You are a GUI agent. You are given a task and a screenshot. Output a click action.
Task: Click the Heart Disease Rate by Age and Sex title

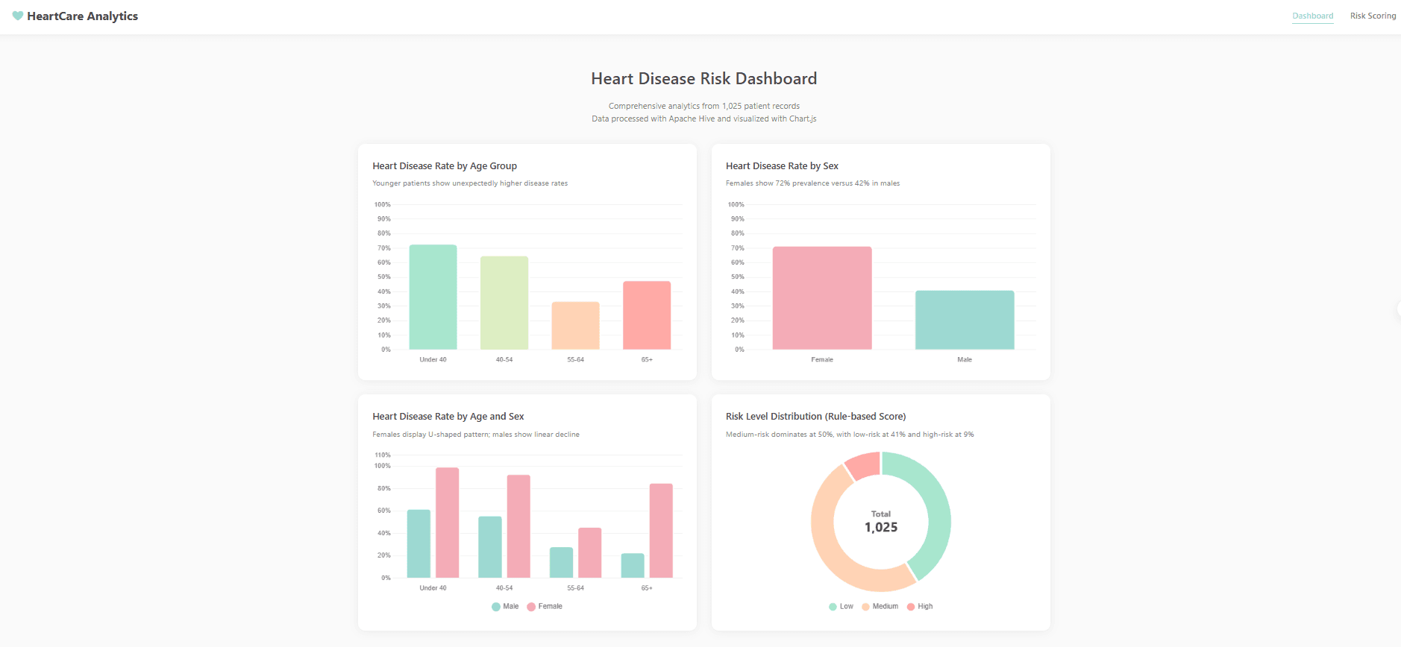(448, 417)
